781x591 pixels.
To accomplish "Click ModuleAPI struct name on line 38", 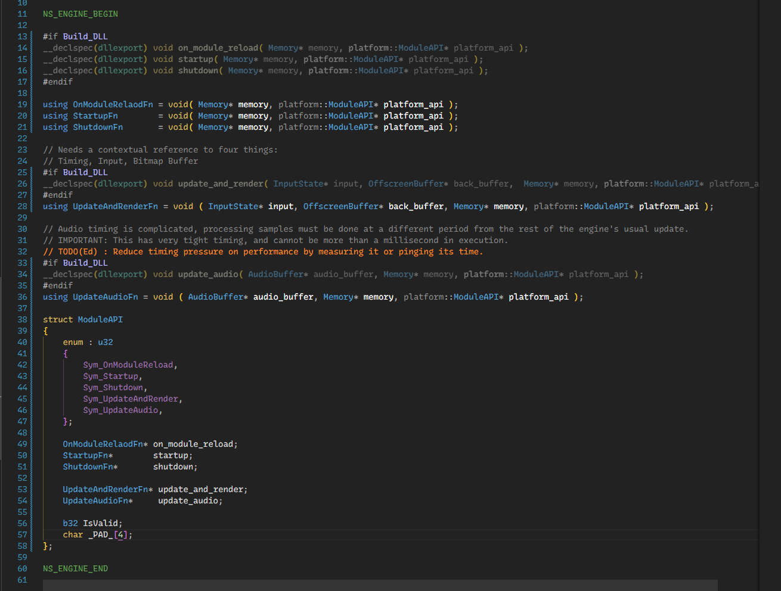I will click(x=100, y=319).
